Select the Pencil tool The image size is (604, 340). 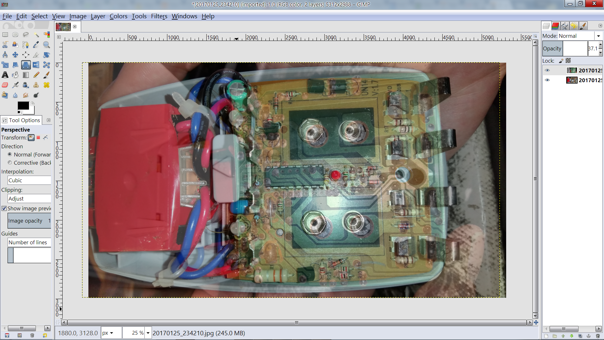36,75
